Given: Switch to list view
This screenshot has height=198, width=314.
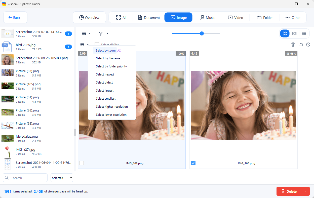Looking at the screenshot, I should (x=304, y=33).
